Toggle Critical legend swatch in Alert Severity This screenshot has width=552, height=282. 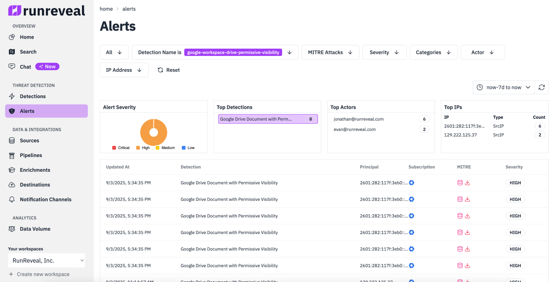click(114, 148)
